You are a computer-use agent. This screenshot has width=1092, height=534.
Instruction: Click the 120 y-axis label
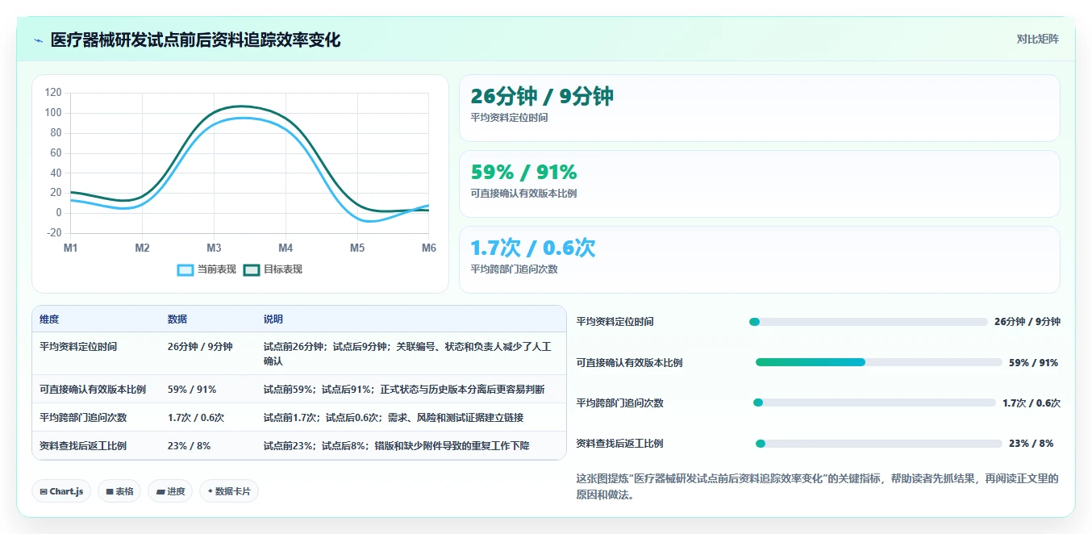click(53, 93)
